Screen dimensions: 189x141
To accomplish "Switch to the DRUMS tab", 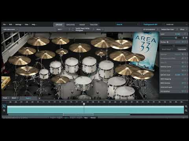I will tap(59, 25).
